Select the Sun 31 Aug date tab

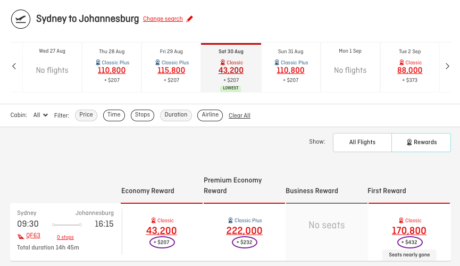291,68
